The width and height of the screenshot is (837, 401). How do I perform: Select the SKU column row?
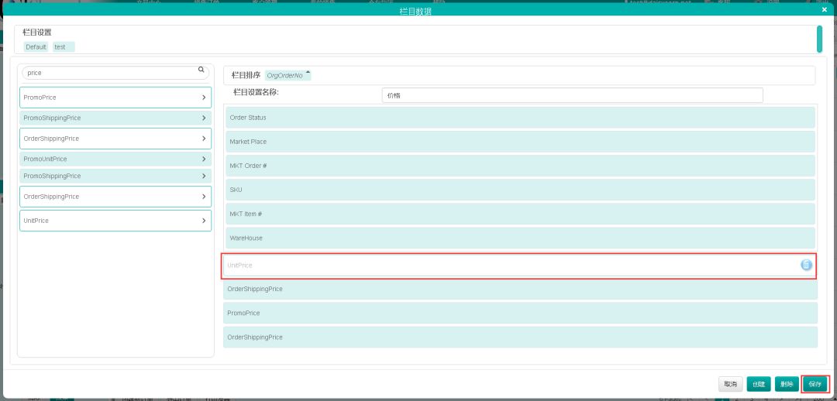click(520, 190)
